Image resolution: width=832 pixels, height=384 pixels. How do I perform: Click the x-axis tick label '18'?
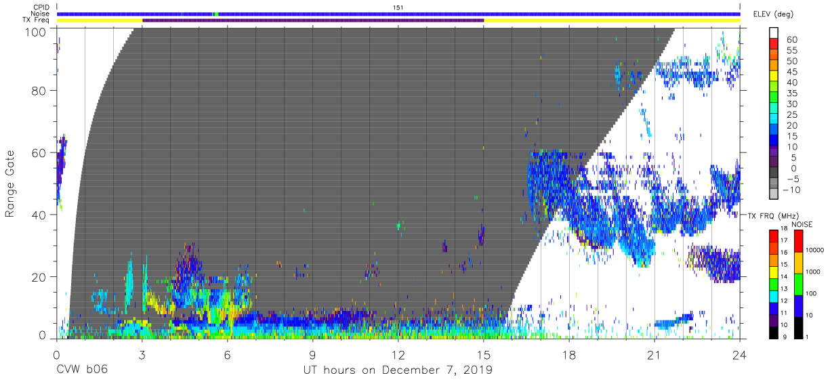(x=569, y=354)
